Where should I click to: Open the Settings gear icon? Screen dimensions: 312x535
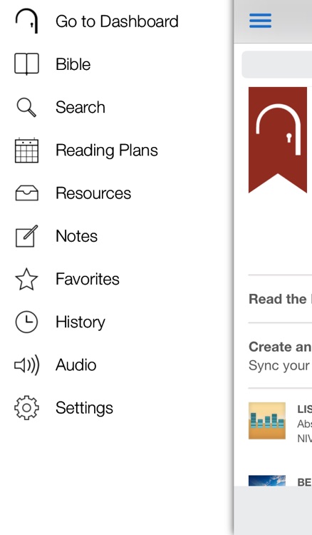pos(26,408)
